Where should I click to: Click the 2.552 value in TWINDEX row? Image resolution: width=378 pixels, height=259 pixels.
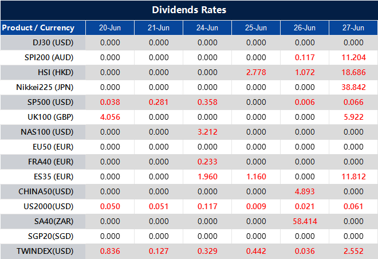pyautogui.click(x=353, y=251)
